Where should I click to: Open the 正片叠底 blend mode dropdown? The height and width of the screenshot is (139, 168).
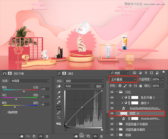pyautogui.click(x=124, y=79)
